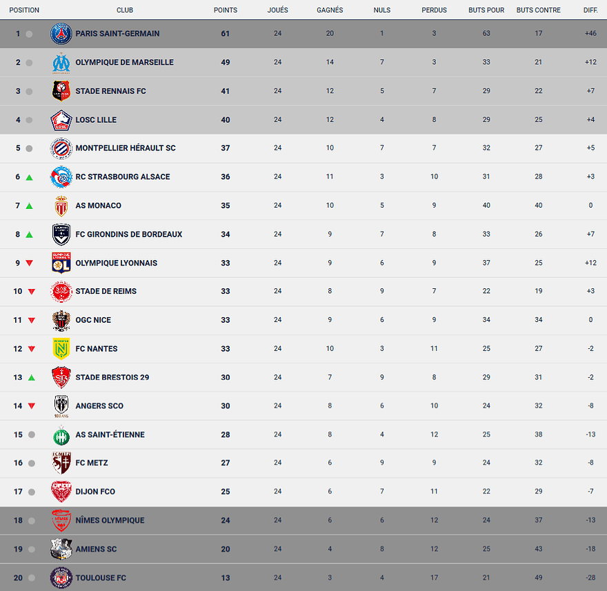
Task: Click the DIFF. column header
Action: pos(590,10)
